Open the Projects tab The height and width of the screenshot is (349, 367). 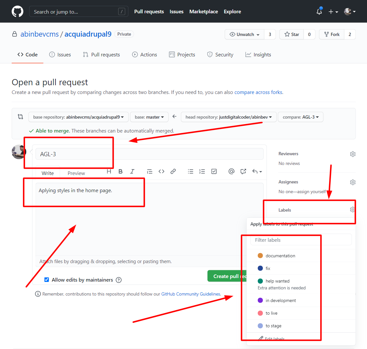click(x=182, y=54)
